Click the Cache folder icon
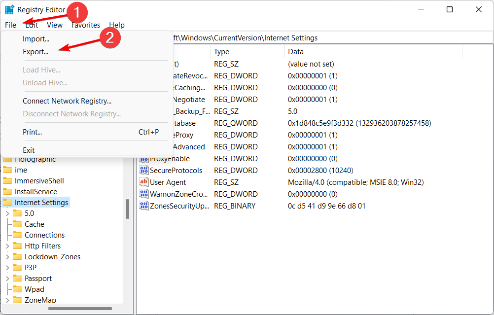The height and width of the screenshot is (315, 494). pos(17,224)
